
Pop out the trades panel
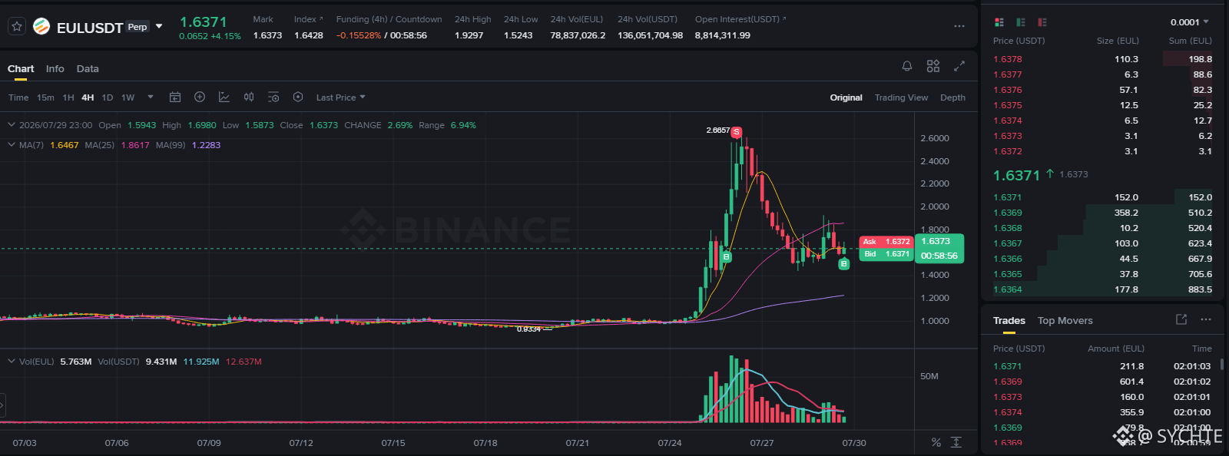pyautogui.click(x=1181, y=319)
